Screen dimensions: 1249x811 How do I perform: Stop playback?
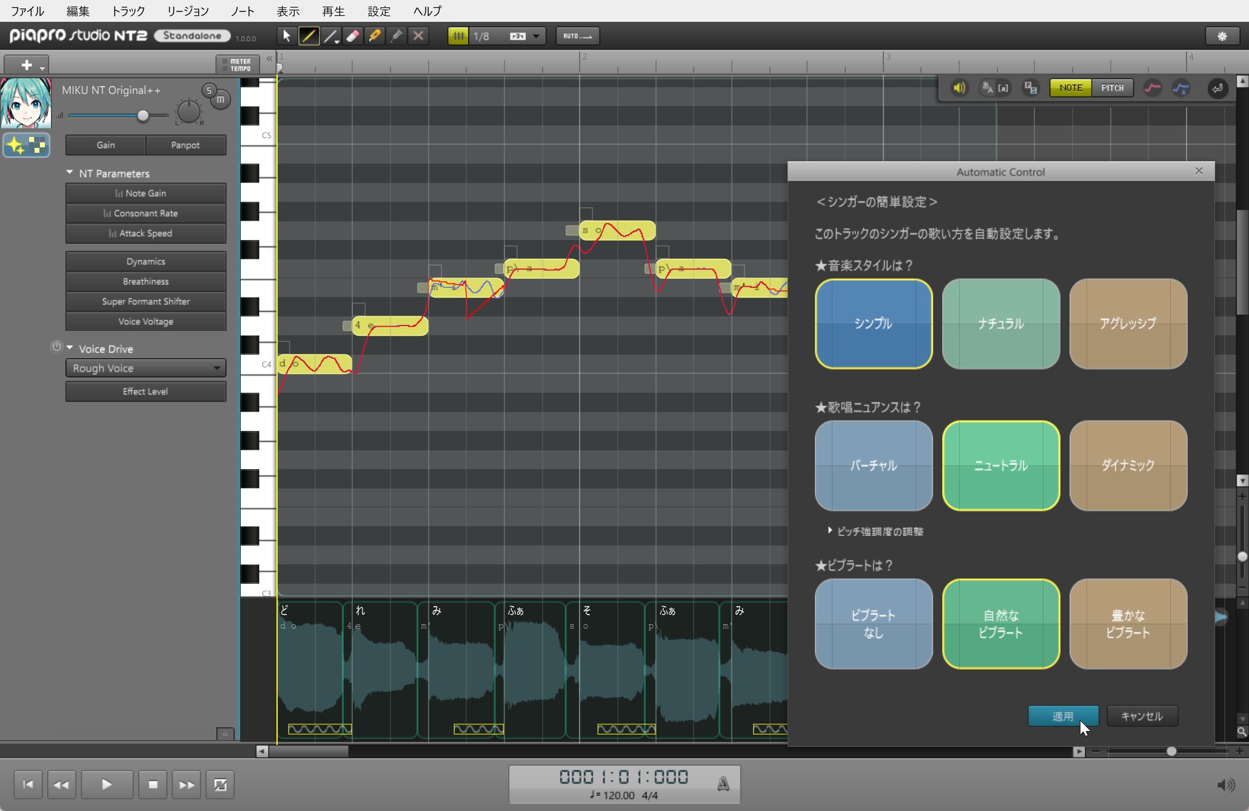tap(153, 784)
